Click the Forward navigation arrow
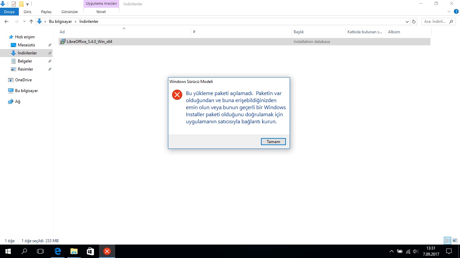460x258 pixels. click(16, 21)
